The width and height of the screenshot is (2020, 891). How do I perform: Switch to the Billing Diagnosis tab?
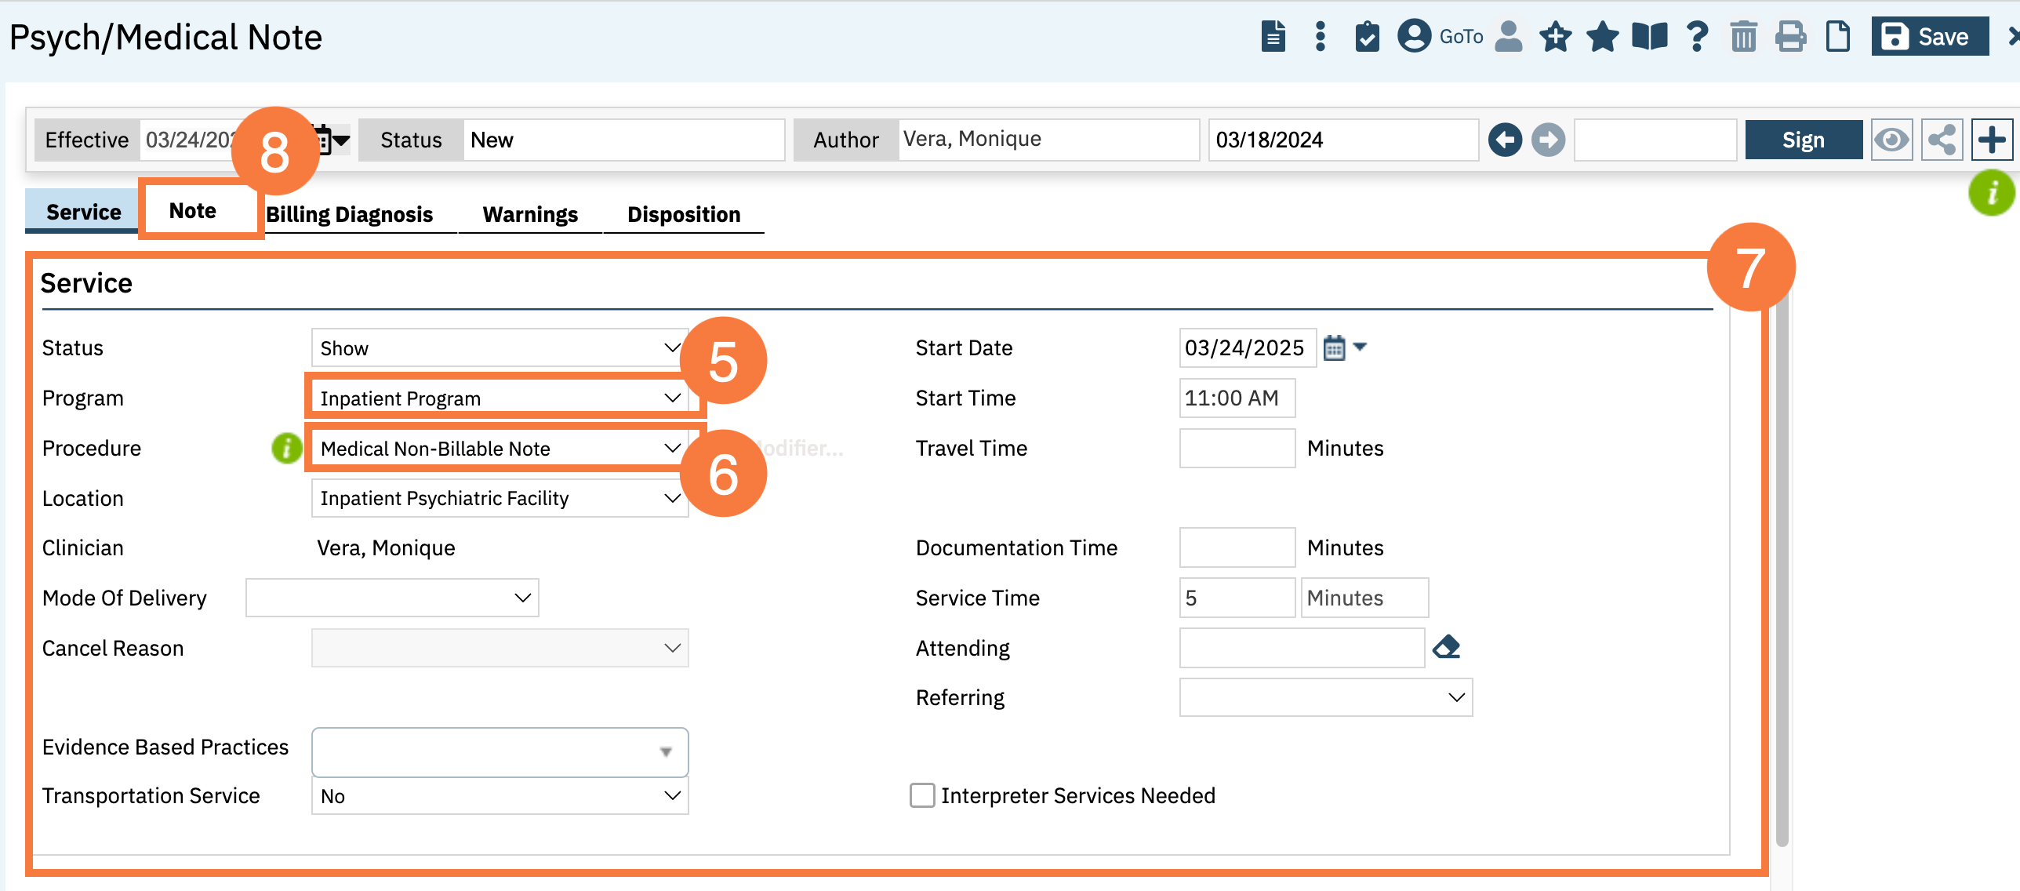point(349,214)
